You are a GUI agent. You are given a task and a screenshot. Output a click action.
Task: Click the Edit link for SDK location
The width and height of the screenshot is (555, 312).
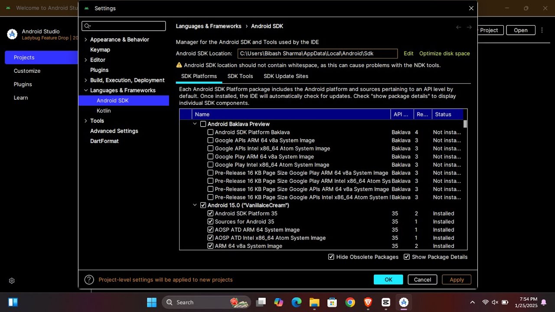click(408, 54)
